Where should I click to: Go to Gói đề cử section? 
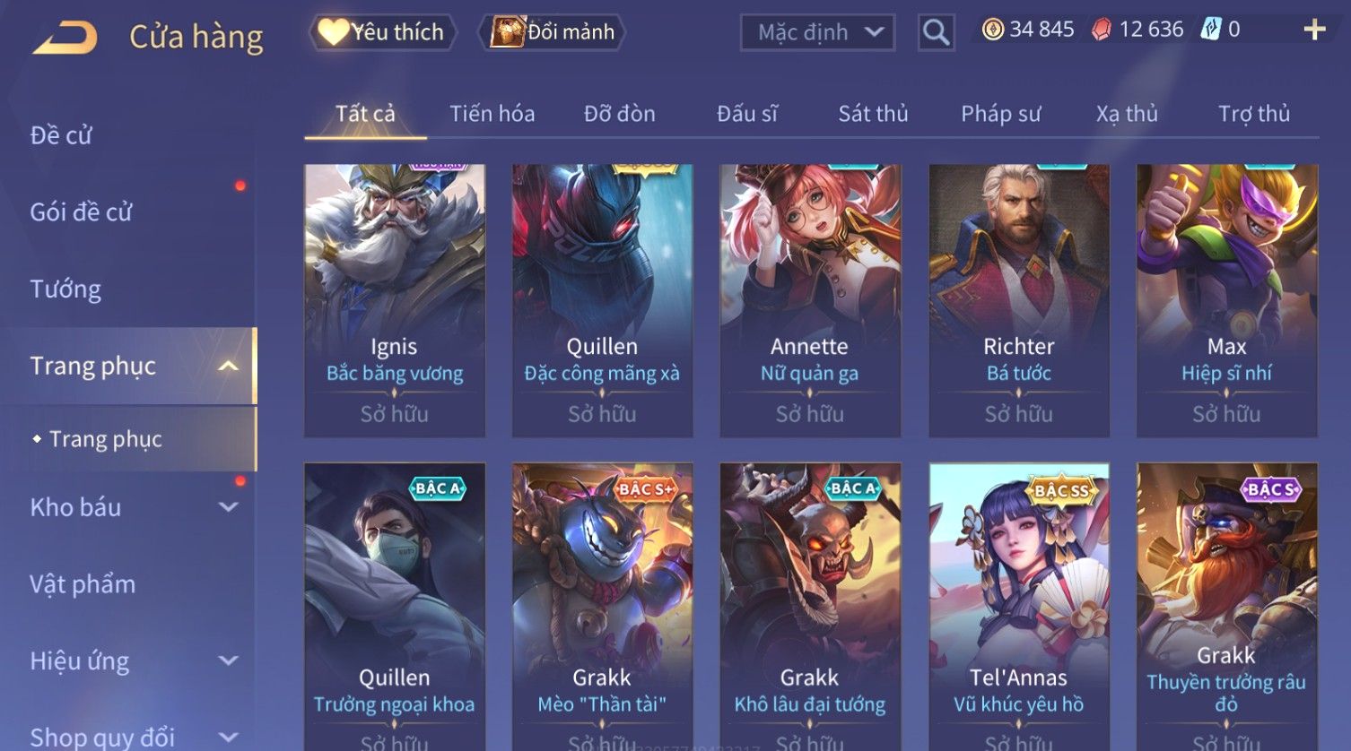click(x=81, y=212)
